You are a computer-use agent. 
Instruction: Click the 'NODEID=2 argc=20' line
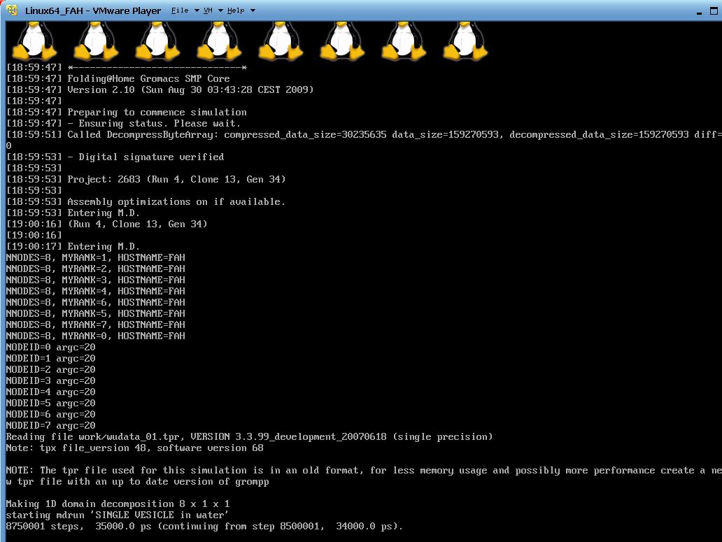(50, 369)
